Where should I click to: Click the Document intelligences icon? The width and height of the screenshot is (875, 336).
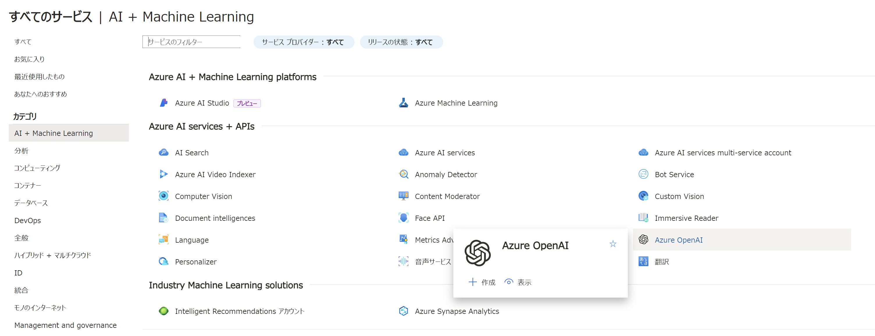pos(164,218)
